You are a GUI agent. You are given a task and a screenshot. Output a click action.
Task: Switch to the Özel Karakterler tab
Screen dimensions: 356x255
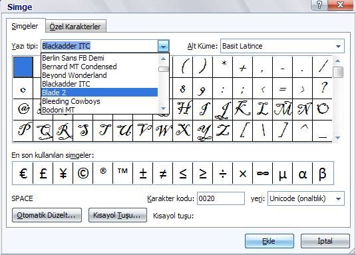(x=75, y=27)
